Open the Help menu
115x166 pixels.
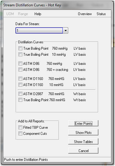[x=38, y=14]
